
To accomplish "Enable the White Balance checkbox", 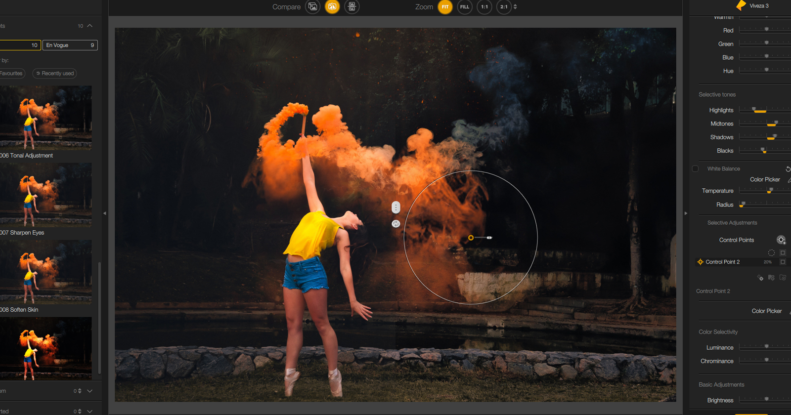I will coord(695,169).
